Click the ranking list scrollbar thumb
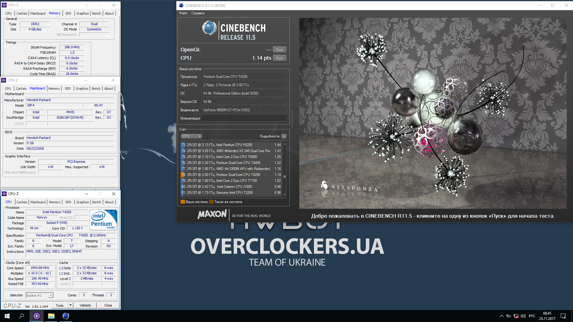This screenshot has height=322, width=573. [285, 177]
